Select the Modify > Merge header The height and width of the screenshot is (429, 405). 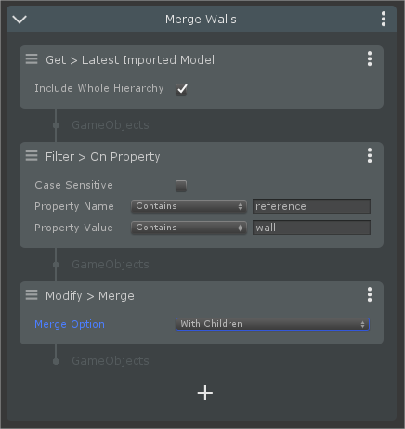coord(90,296)
